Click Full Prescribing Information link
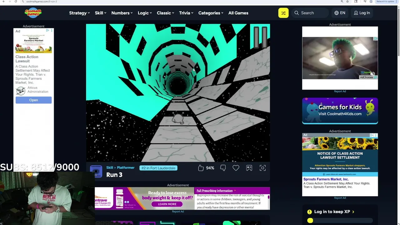Viewport: 400px width, 225px height. tap(215, 191)
